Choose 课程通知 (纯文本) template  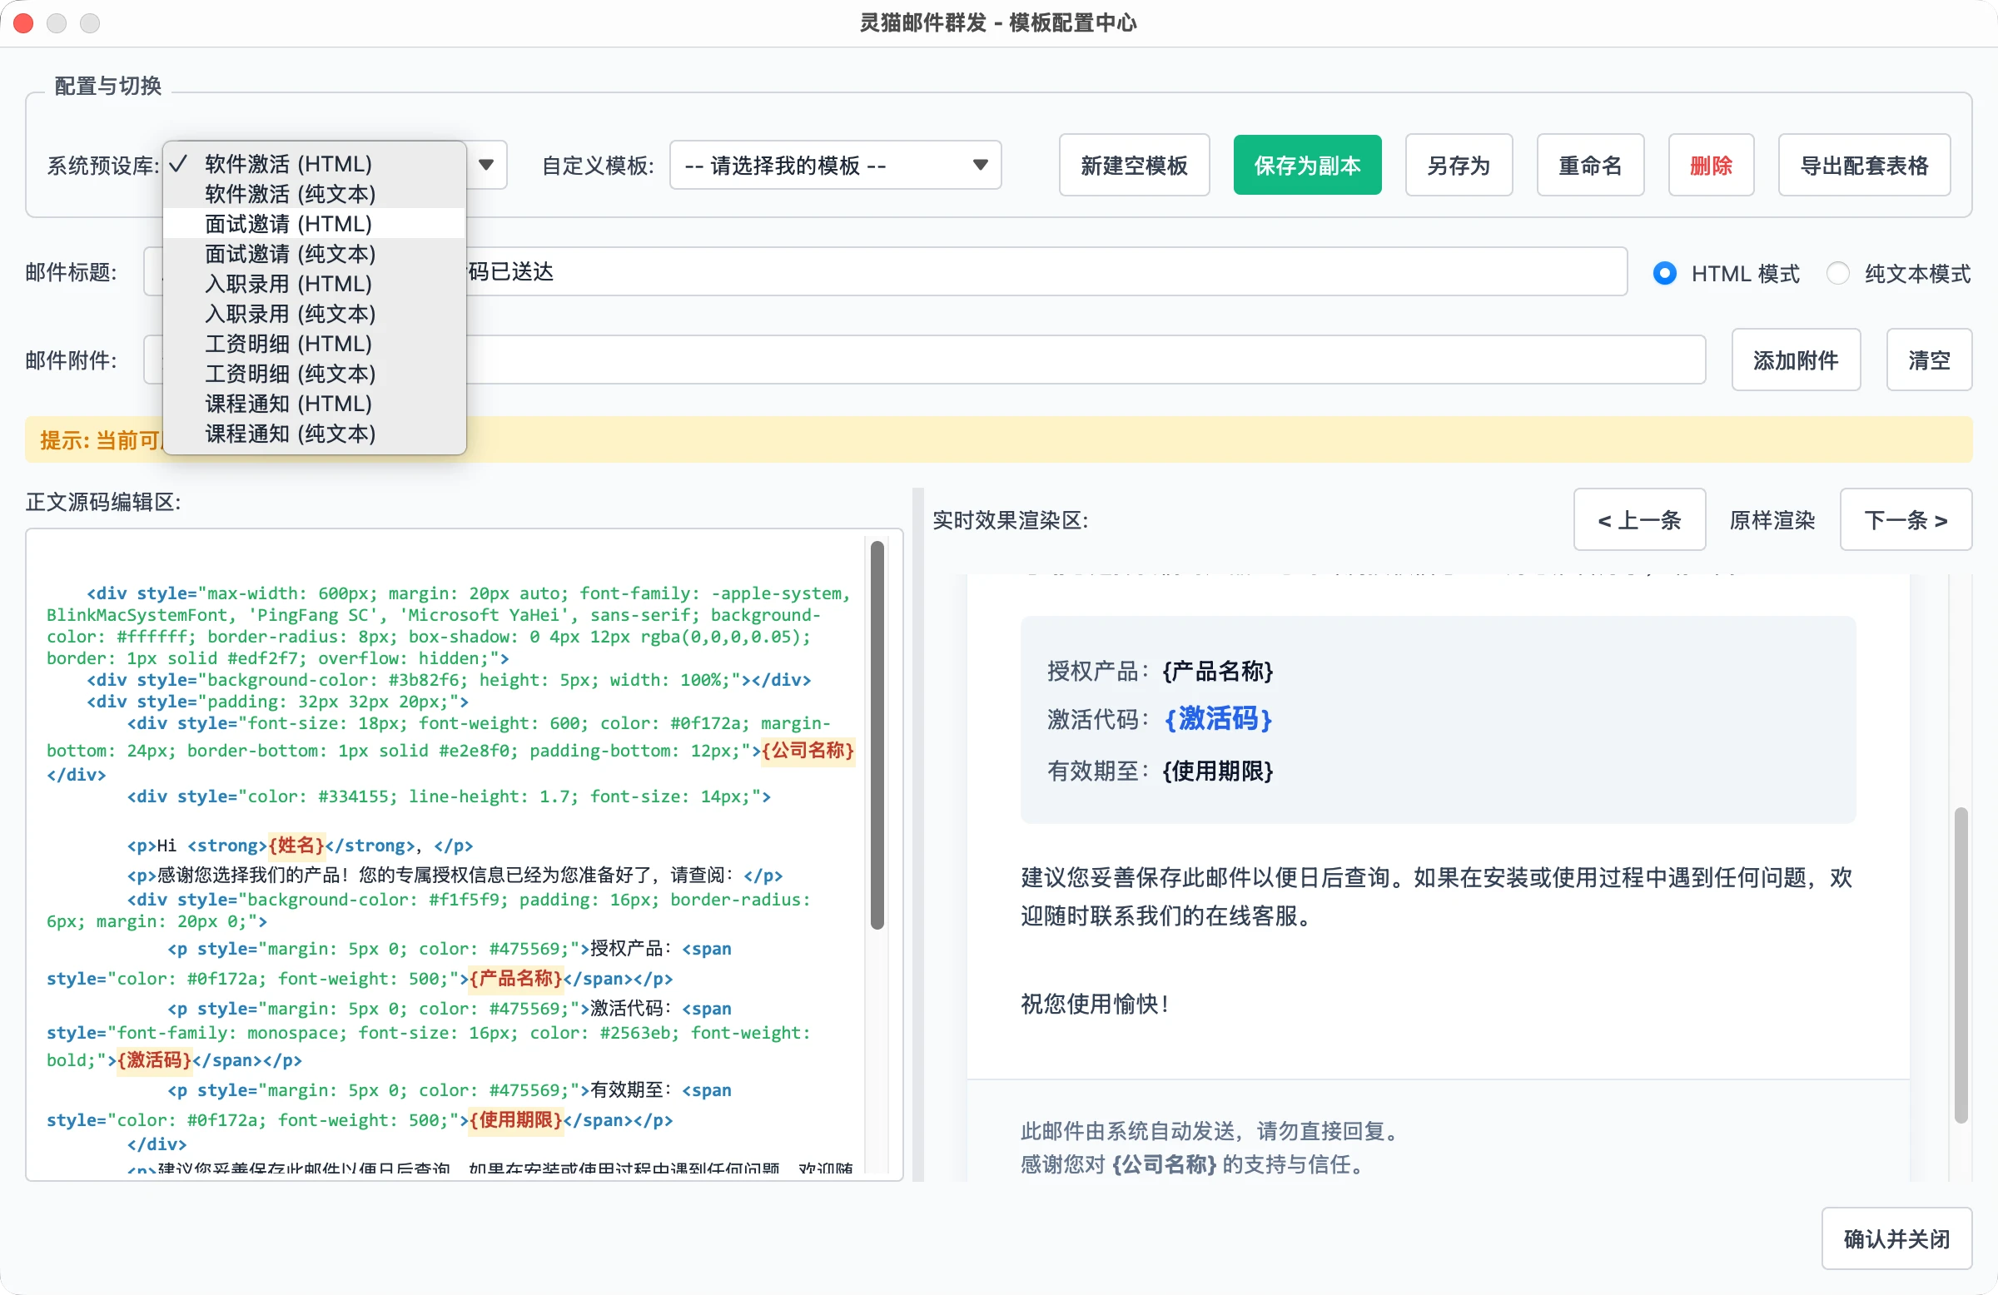(314, 434)
